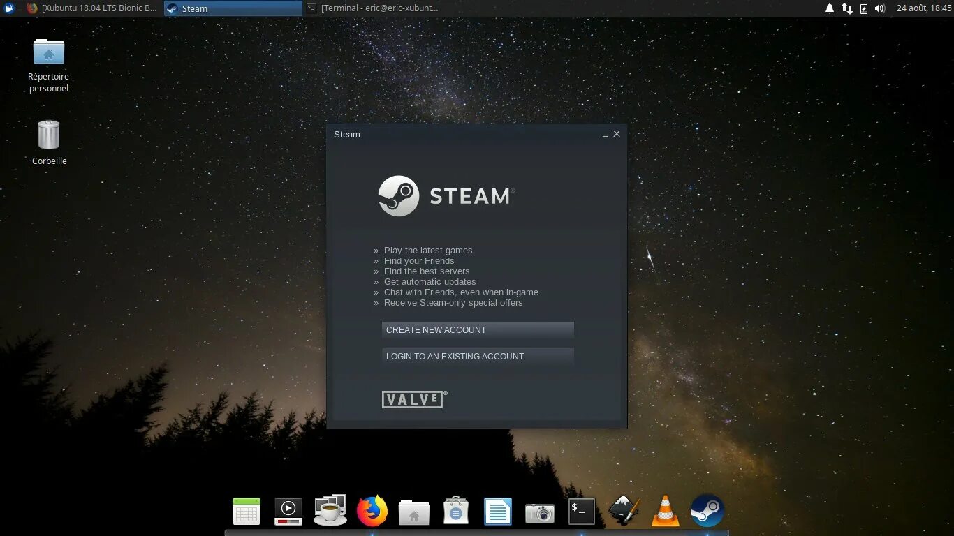Click the clock showing 24 août, 18:45
The height and width of the screenshot is (536, 954).
(x=924, y=8)
